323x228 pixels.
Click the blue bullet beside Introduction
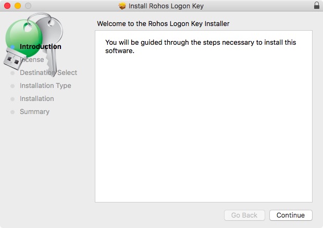(13, 47)
